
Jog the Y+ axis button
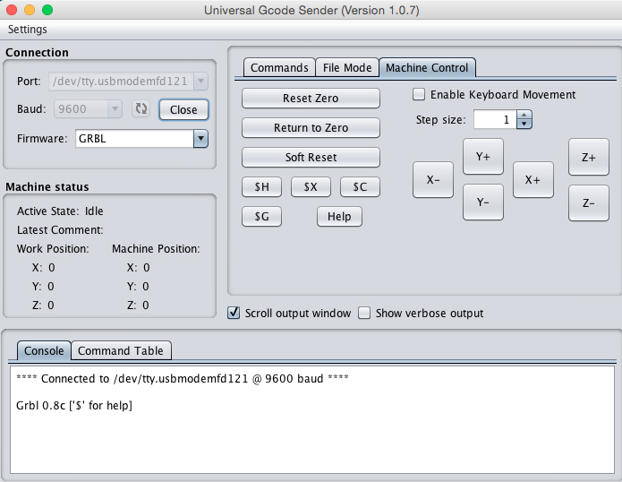483,157
